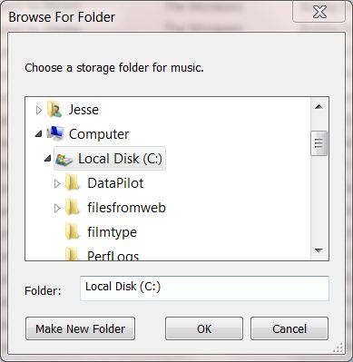Click the scrollbar down arrow
The width and height of the screenshot is (353, 362).
pos(319,250)
